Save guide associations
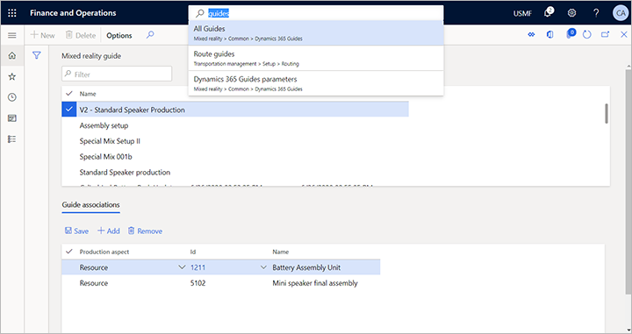Viewport: 632px width, 334px height. (76, 231)
